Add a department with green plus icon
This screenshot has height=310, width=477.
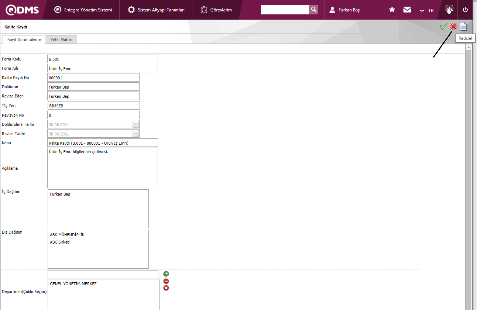coord(166,274)
